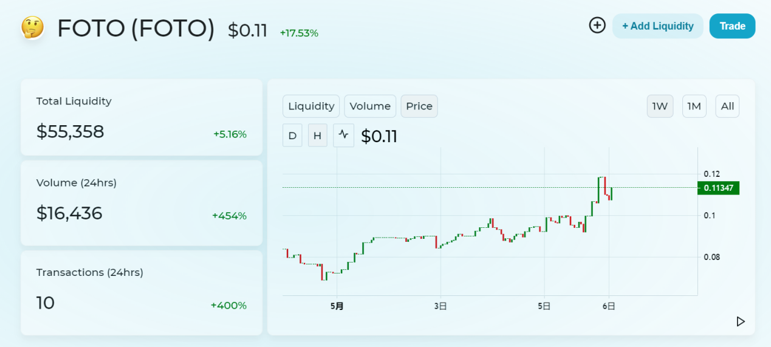Click the Volume (24hrs) $16,436 card
The height and width of the screenshot is (347, 771).
[142, 203]
